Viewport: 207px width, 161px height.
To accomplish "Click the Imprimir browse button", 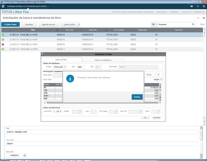I will pyautogui.click(x=49, y=24).
